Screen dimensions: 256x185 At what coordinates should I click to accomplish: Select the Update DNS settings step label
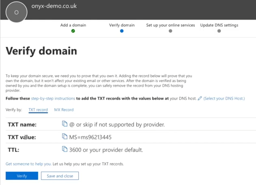pyautogui.click(x=219, y=25)
